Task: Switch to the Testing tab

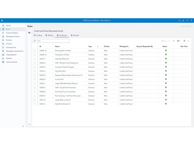Action: (x=49, y=35)
